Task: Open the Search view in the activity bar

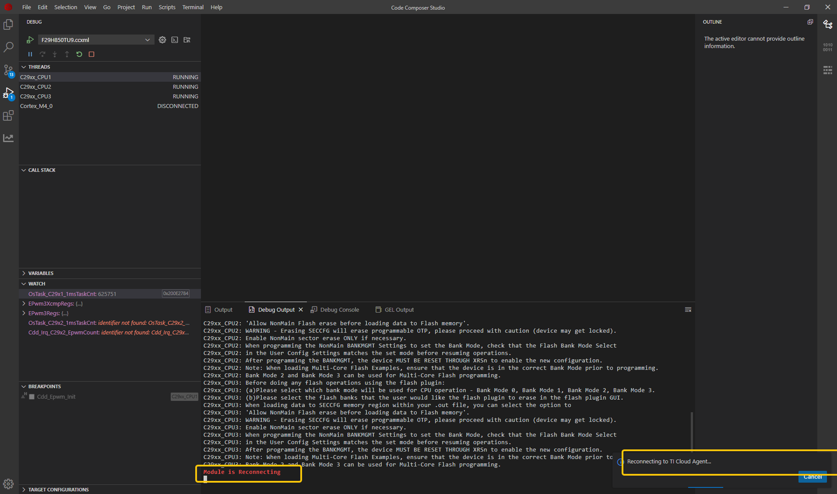Action: pos(8,47)
